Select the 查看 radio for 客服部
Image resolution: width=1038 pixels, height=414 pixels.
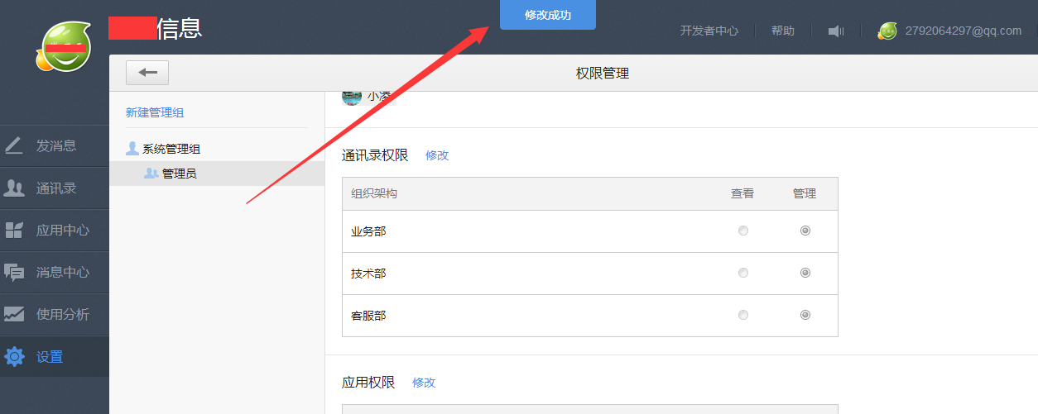tap(743, 315)
